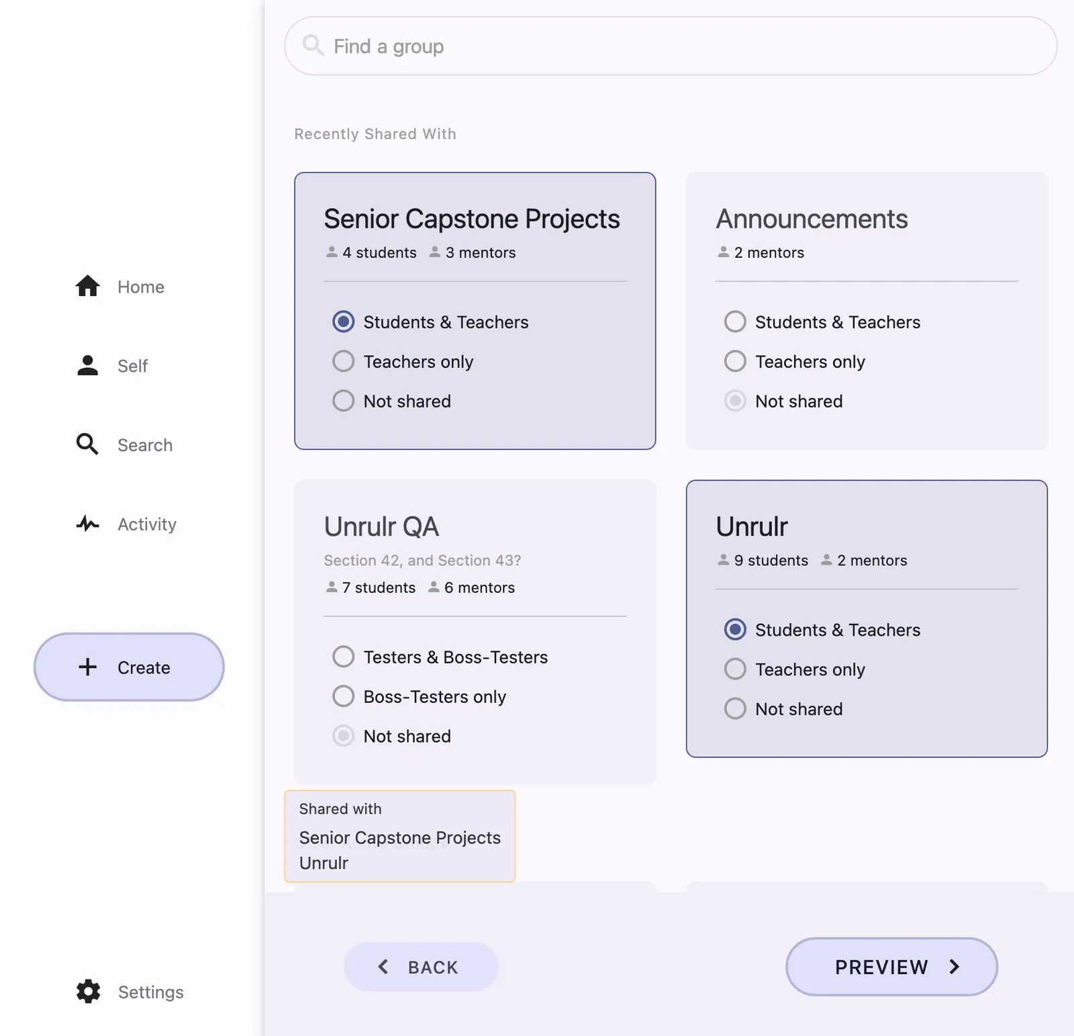The width and height of the screenshot is (1074, 1036).
Task: Click the Search magnifier icon in sidebar
Action: (x=87, y=444)
